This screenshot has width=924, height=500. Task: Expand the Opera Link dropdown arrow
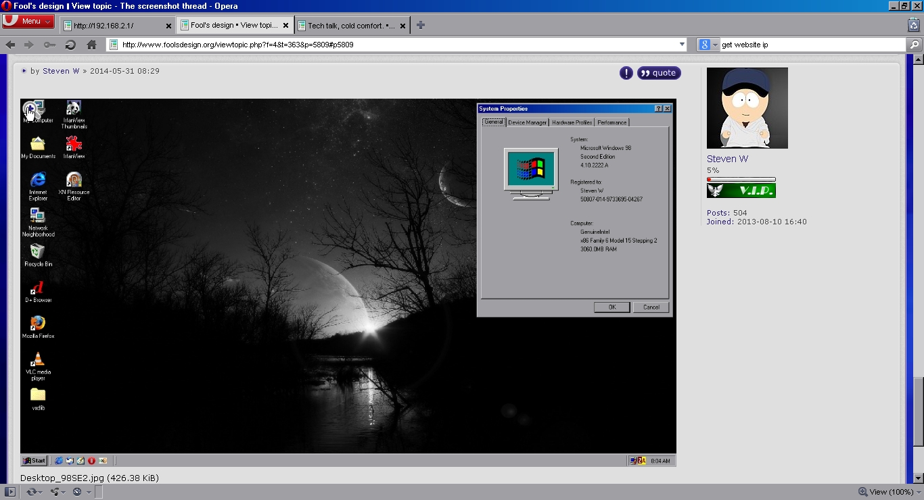tap(41, 492)
